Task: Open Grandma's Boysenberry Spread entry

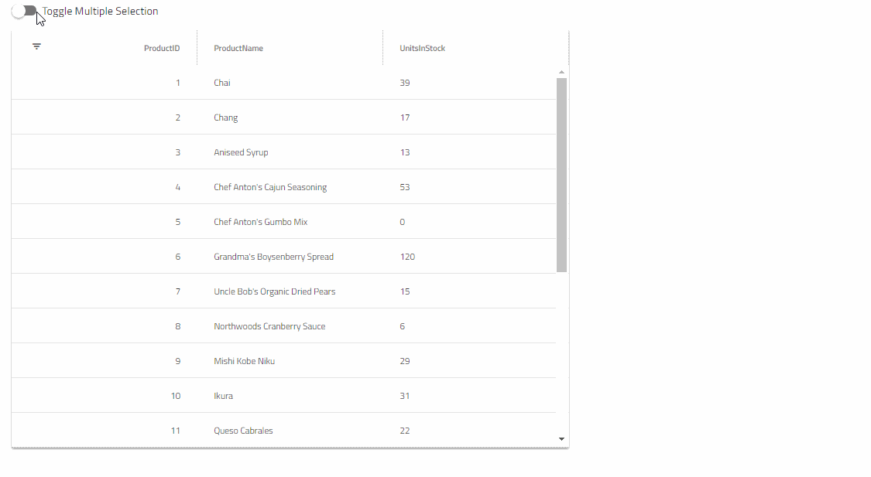Action: click(x=274, y=256)
